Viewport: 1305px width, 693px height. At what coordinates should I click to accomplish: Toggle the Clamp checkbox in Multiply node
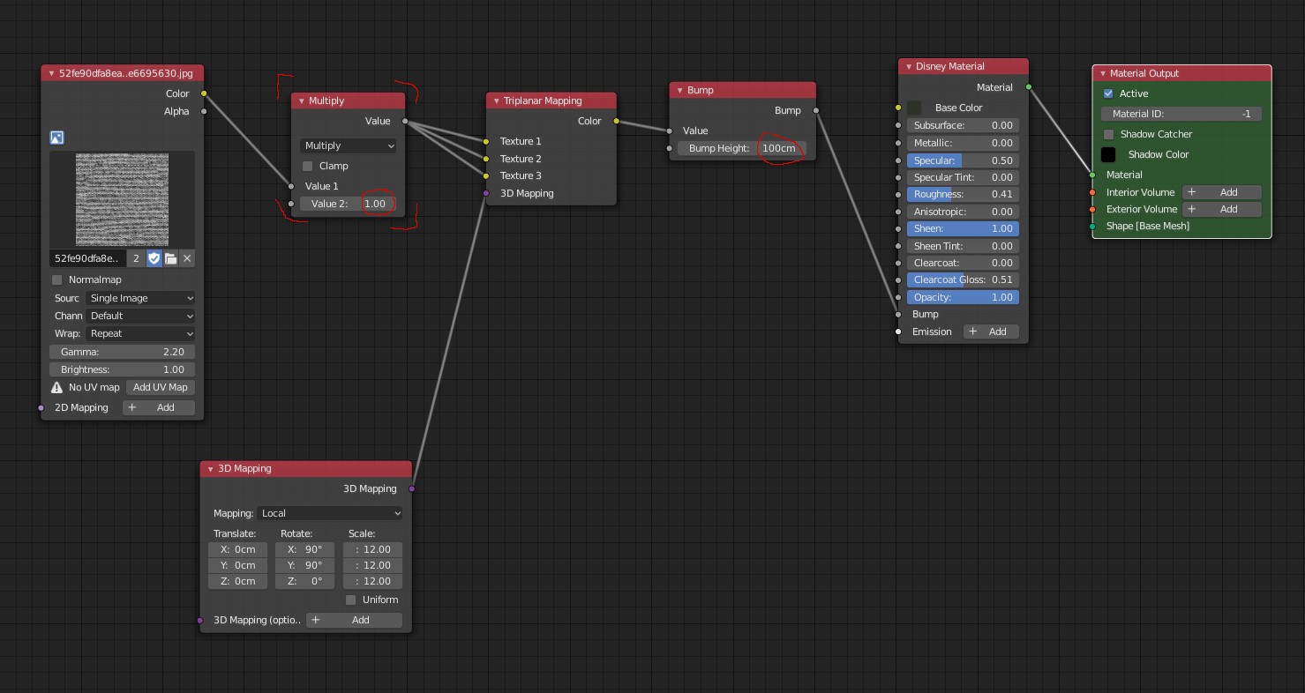click(x=307, y=166)
